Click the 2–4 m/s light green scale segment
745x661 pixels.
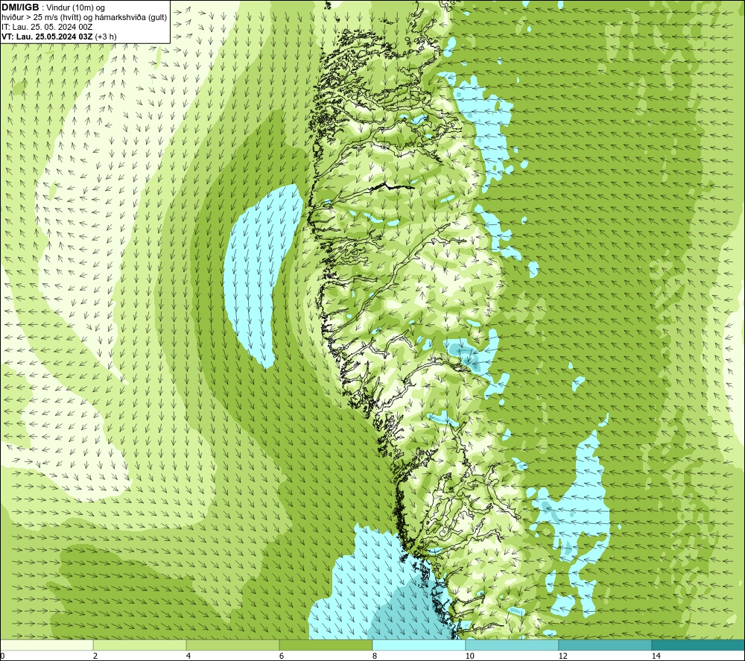pos(140,645)
